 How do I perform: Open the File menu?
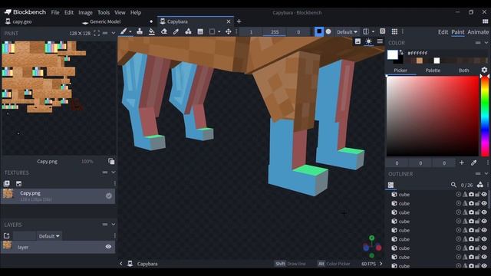click(55, 12)
